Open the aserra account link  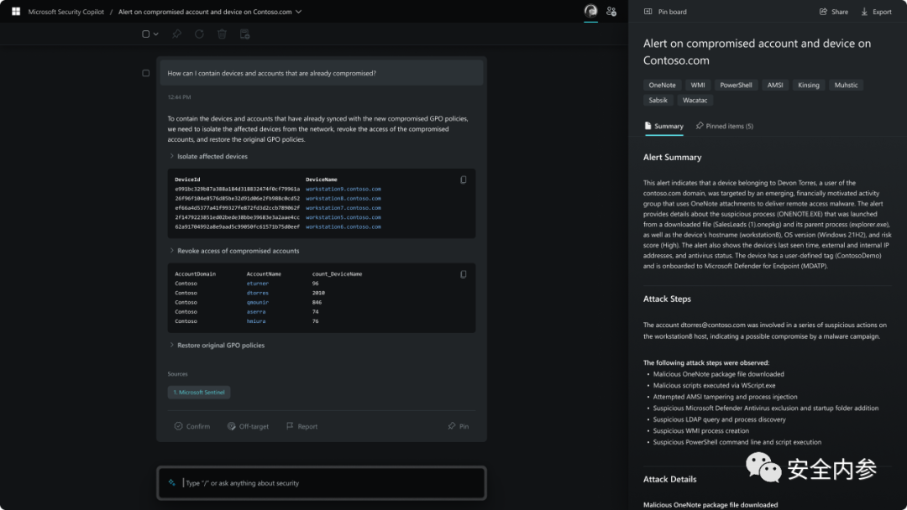click(x=255, y=312)
